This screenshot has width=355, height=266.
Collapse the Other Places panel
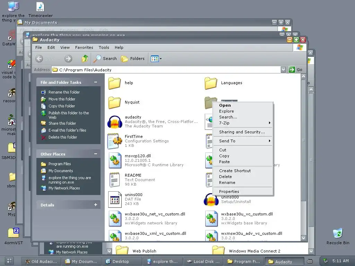pos(96,154)
